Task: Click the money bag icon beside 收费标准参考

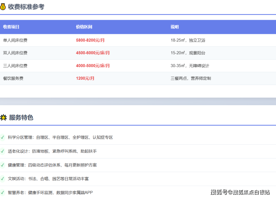Action: coord(3,6)
